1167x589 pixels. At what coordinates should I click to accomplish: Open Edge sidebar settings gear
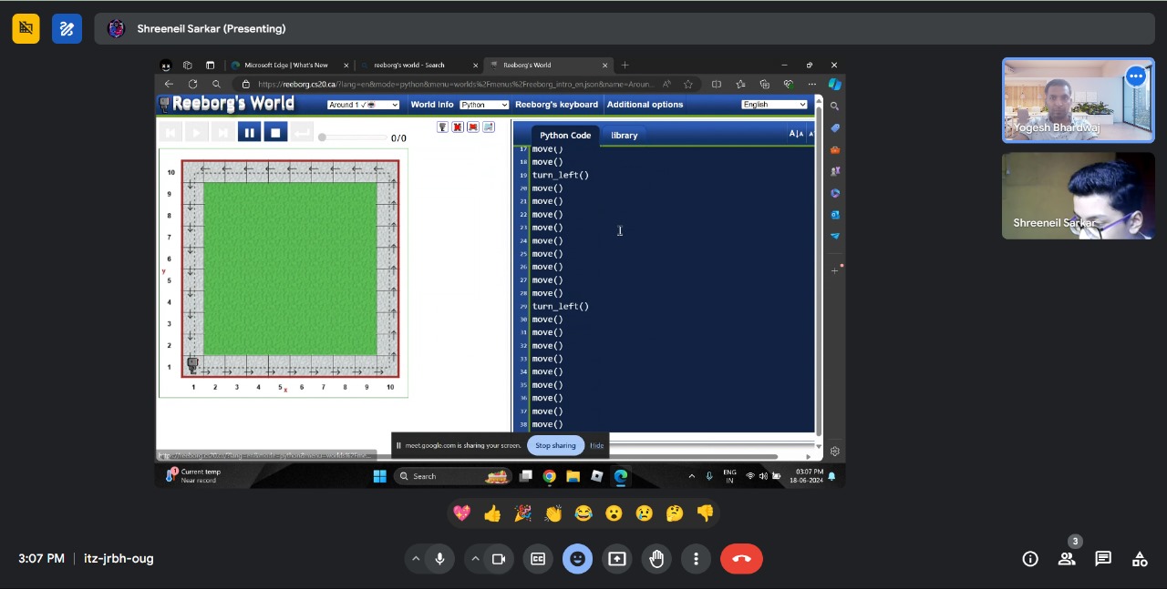(x=834, y=452)
